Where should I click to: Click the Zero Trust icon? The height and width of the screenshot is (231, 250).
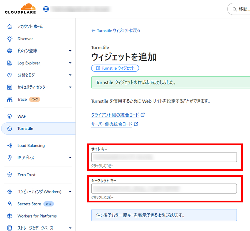tap(10, 175)
